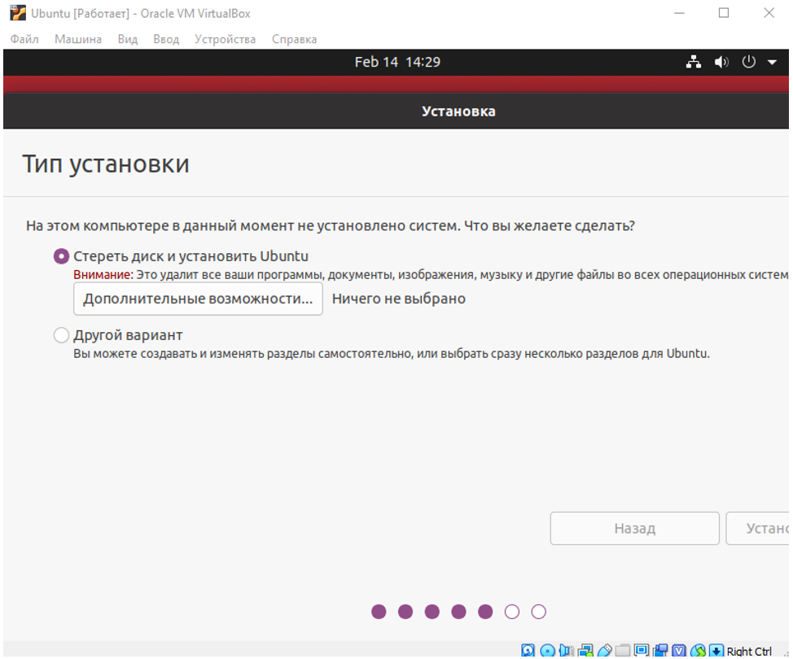Click the shared folders icon in status bar
Viewport: 793px width, 659px height.
[623, 651]
